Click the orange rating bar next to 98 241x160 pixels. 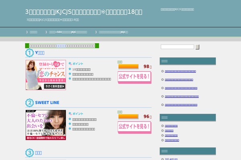[129, 66]
